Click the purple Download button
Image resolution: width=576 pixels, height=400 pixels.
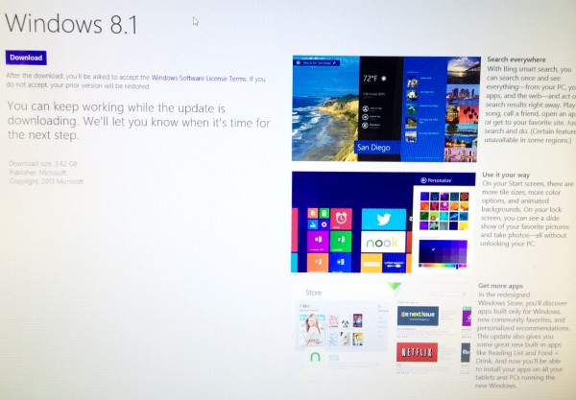click(26, 58)
